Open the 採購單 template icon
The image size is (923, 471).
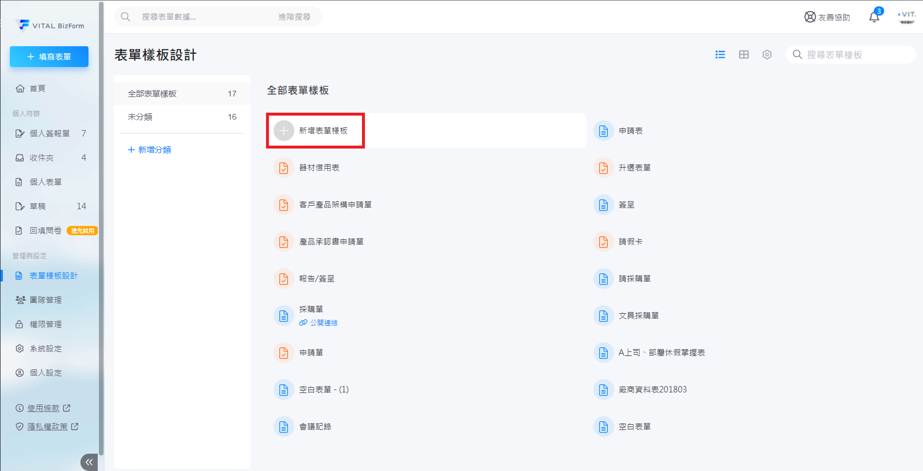284,316
